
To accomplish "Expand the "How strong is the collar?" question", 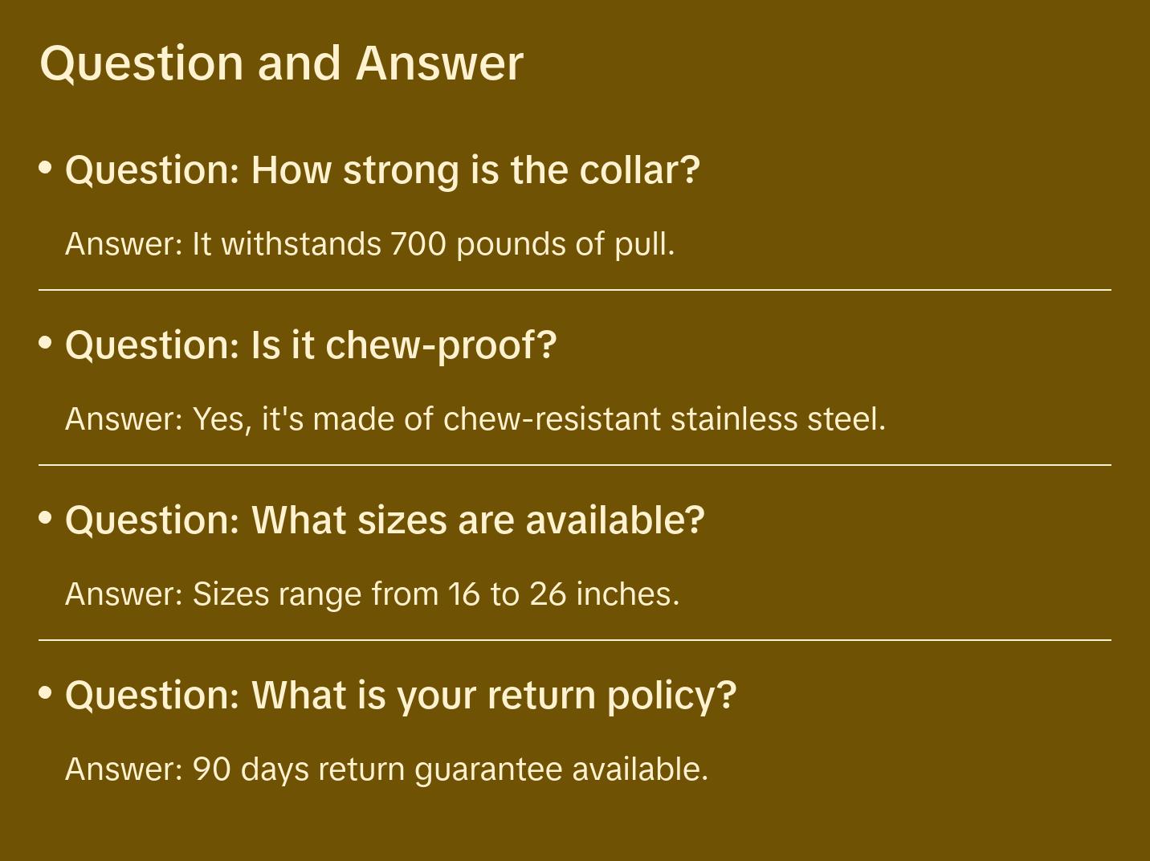I will pos(382,170).
